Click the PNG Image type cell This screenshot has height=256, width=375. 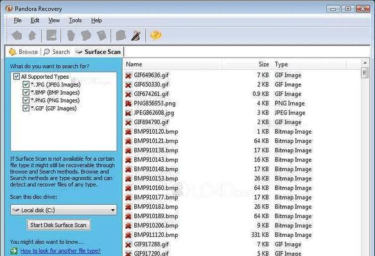coord(290,104)
